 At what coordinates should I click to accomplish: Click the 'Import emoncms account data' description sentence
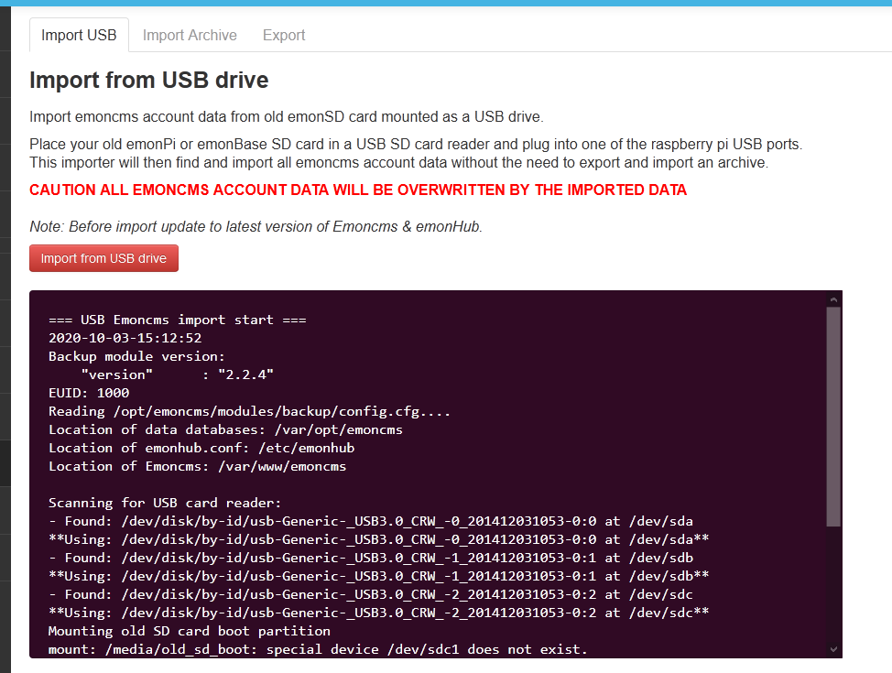[287, 116]
